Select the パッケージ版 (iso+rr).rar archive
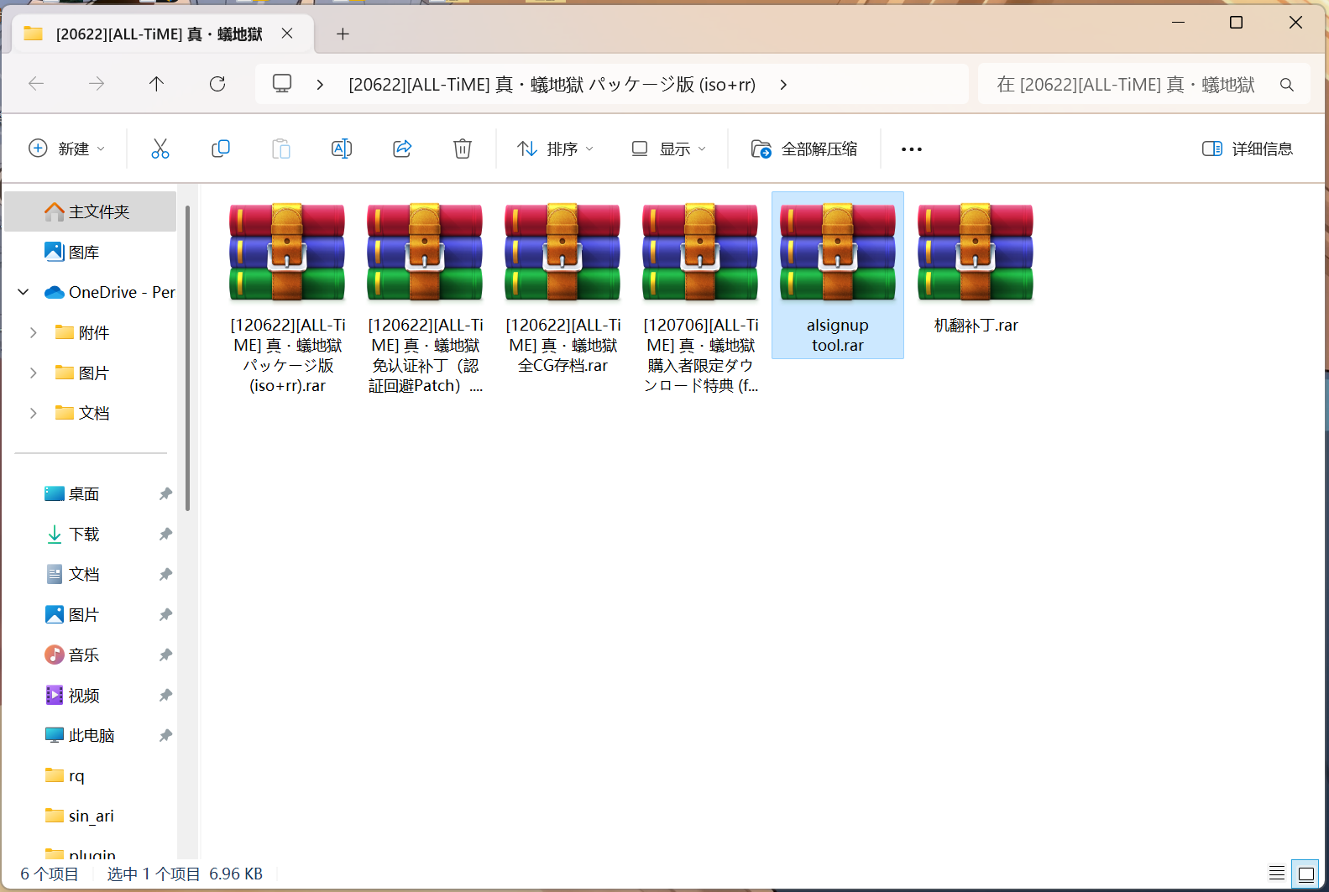 click(287, 295)
